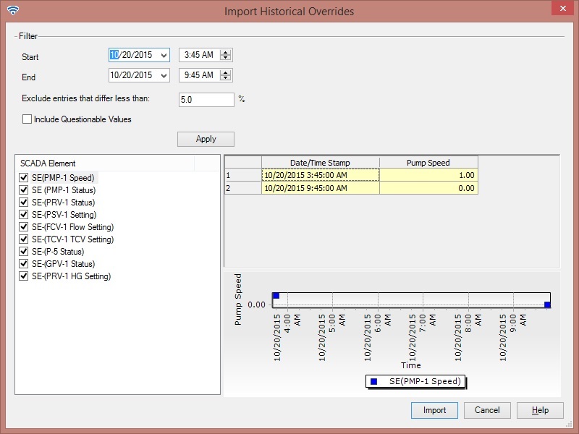Viewport: 579px width, 434px height.
Task: Uncheck SE-(FCV-1 Flow Setting) checkbox
Action: point(24,227)
